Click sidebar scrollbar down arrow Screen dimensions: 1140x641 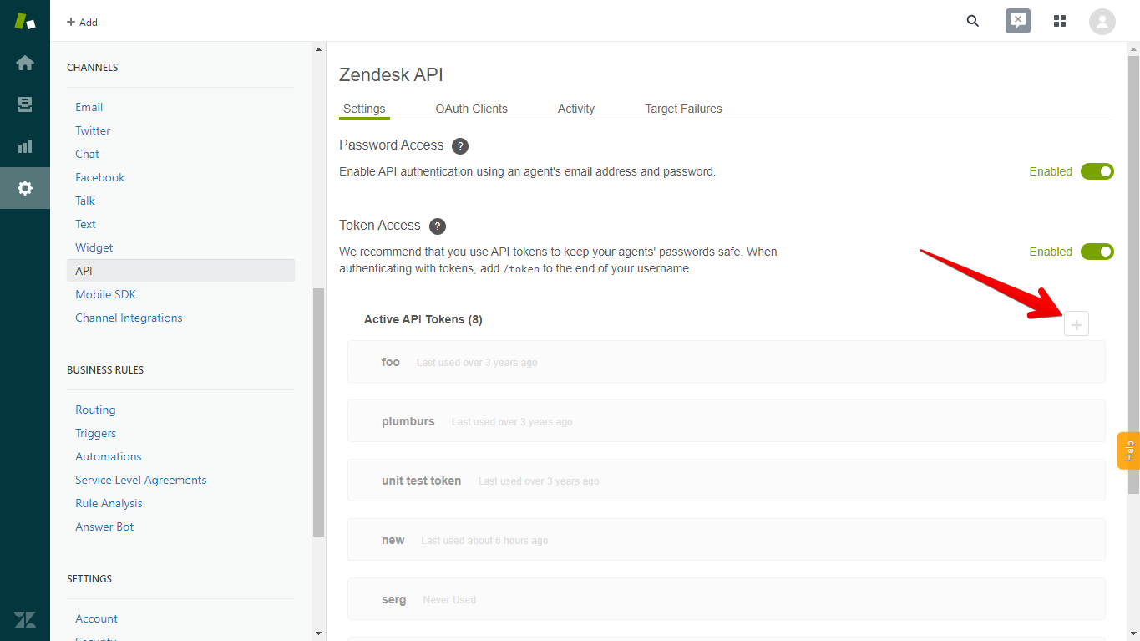coord(318,633)
